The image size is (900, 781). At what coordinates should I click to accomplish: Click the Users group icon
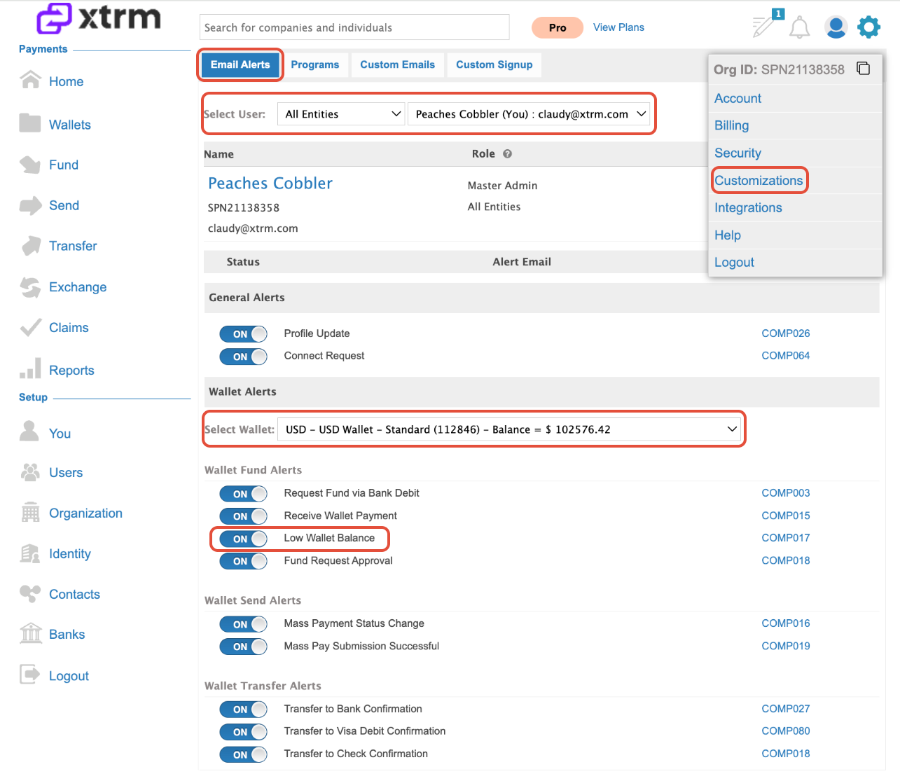pyautogui.click(x=30, y=472)
